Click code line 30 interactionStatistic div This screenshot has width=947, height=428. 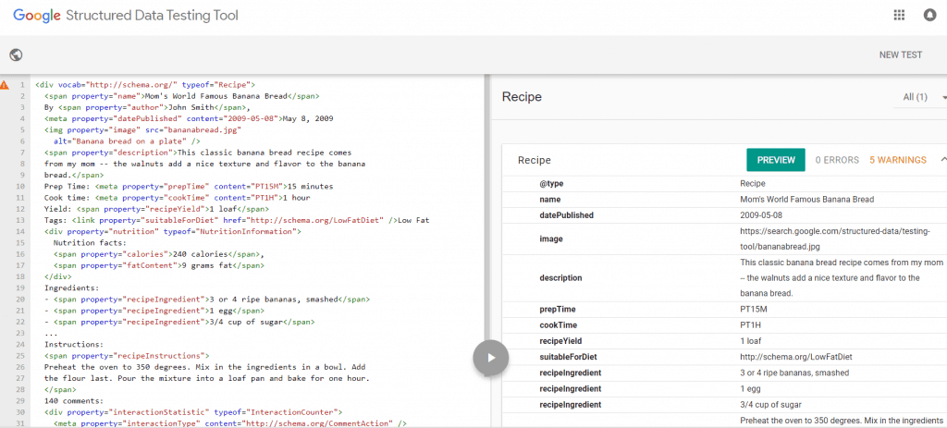pos(193,411)
